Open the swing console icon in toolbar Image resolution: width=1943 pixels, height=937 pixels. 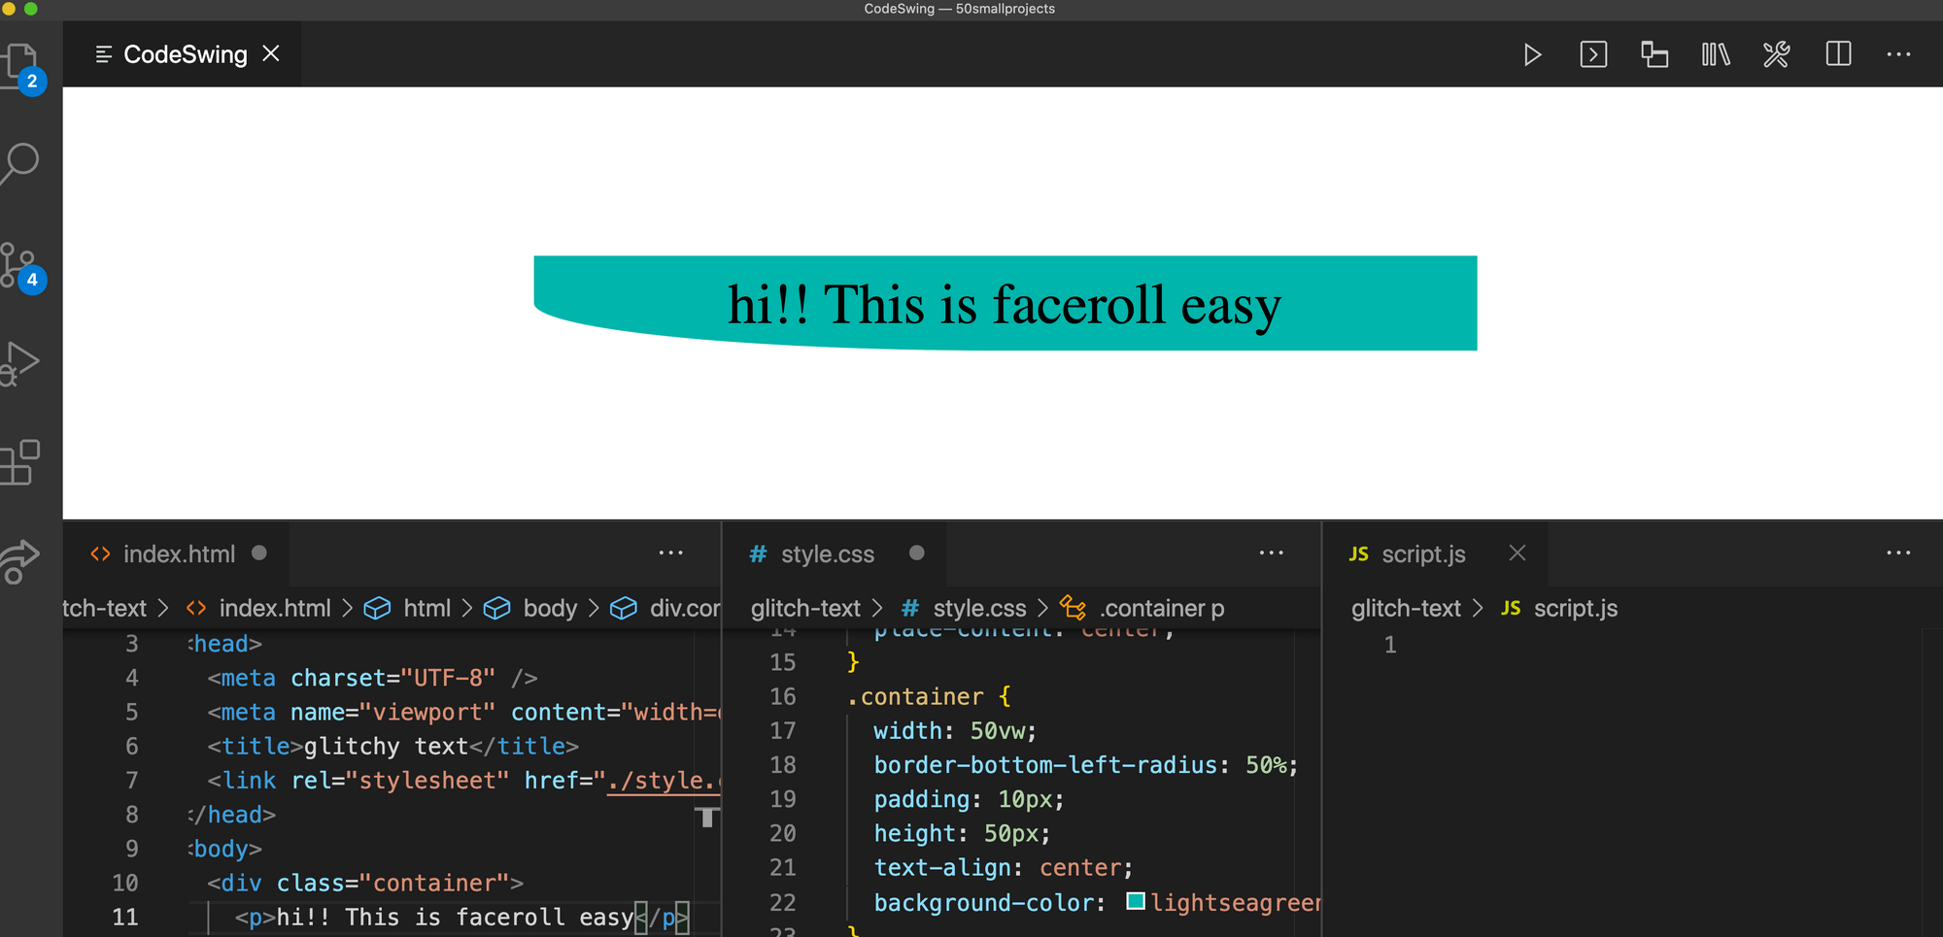(1593, 54)
